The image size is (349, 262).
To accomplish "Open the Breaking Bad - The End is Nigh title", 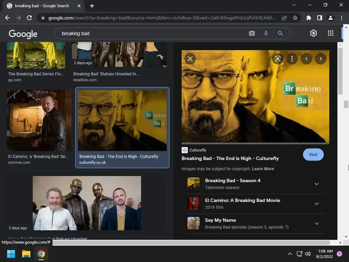I will 230,158.
